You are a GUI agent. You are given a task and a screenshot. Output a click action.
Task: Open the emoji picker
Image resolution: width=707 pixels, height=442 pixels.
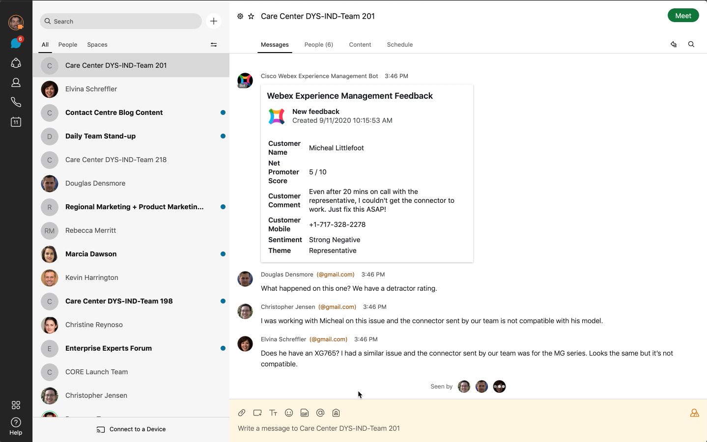pos(289,413)
